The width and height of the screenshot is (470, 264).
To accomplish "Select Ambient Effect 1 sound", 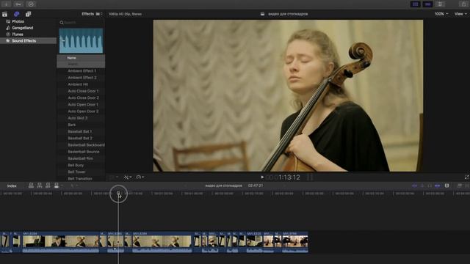I will pos(82,71).
